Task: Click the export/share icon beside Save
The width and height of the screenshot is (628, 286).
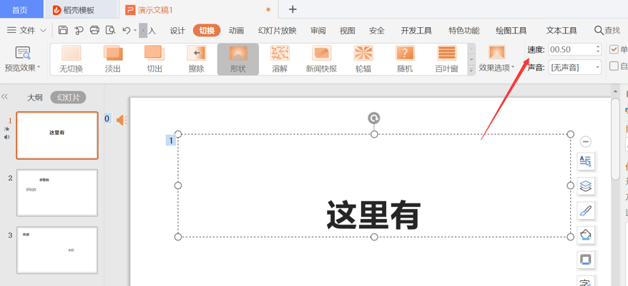Action: 79,31
